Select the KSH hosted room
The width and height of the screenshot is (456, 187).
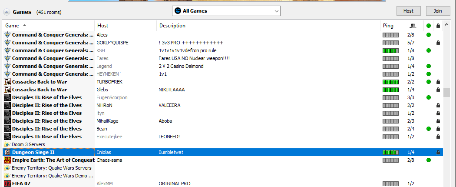pos(222,50)
